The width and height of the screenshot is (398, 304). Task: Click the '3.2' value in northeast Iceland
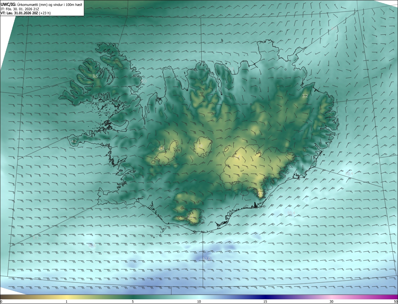(x=305, y=96)
